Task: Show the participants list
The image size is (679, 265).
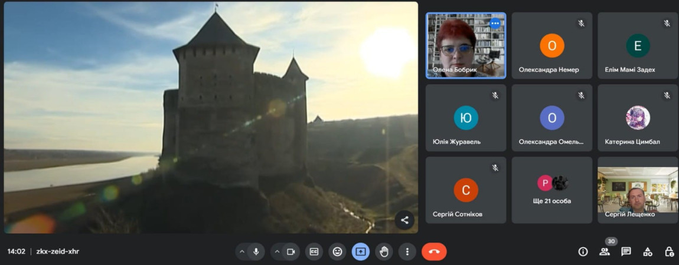Action: coord(605,251)
